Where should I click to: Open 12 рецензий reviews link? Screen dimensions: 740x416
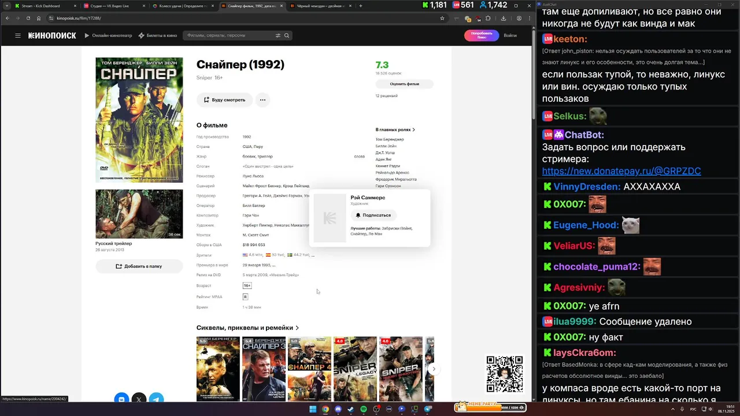click(x=386, y=96)
